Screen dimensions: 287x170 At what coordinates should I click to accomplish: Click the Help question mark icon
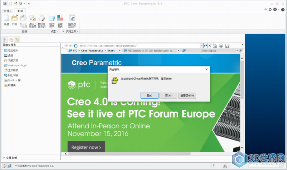283,10
